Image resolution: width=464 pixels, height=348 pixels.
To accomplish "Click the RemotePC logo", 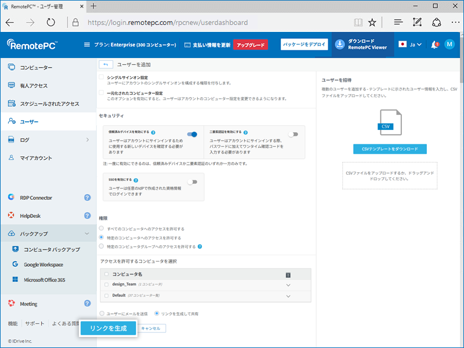I will click(32, 45).
